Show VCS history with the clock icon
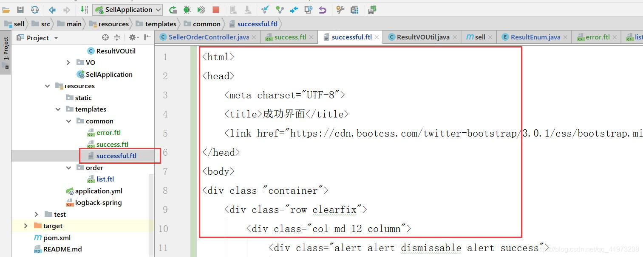The width and height of the screenshot is (643, 257). pyautogui.click(x=309, y=10)
